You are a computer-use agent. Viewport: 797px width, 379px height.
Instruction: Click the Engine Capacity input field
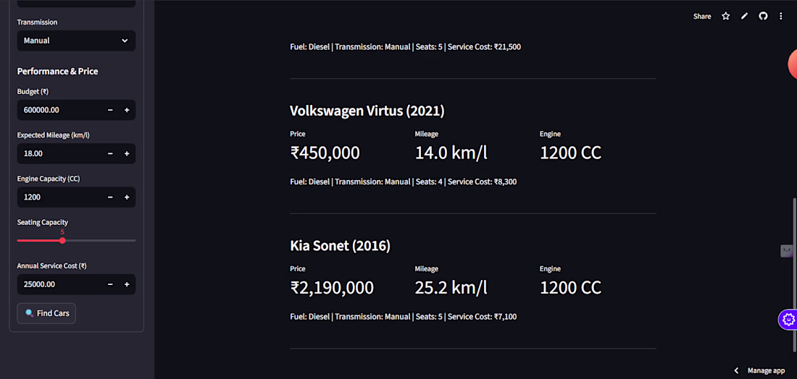tap(59, 197)
